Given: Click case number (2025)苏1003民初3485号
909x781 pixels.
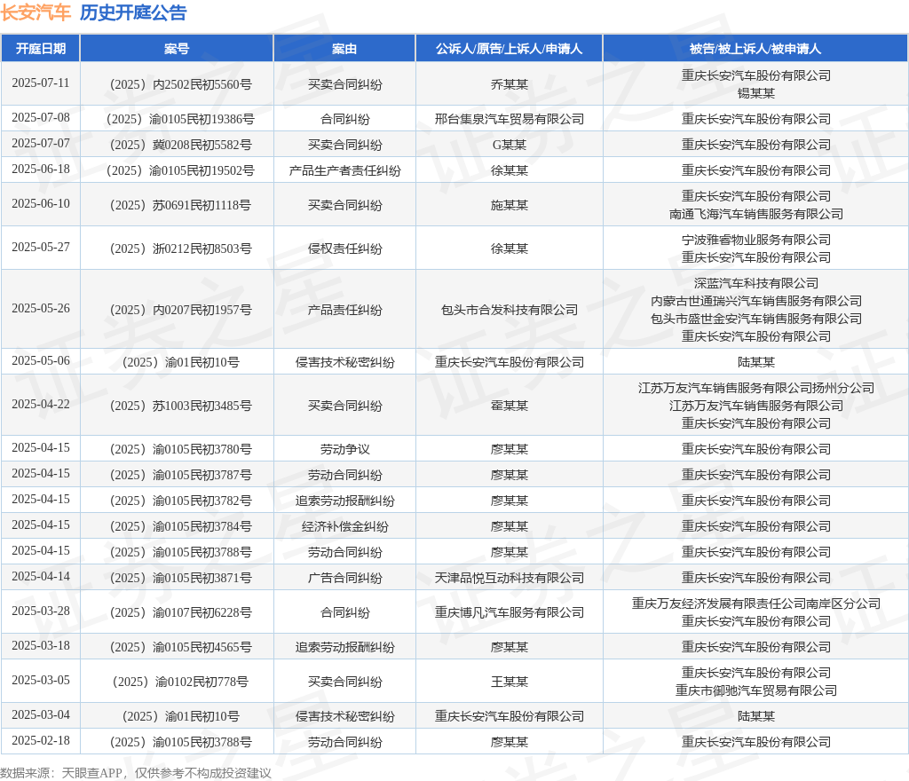Looking at the screenshot, I should click(180, 406).
